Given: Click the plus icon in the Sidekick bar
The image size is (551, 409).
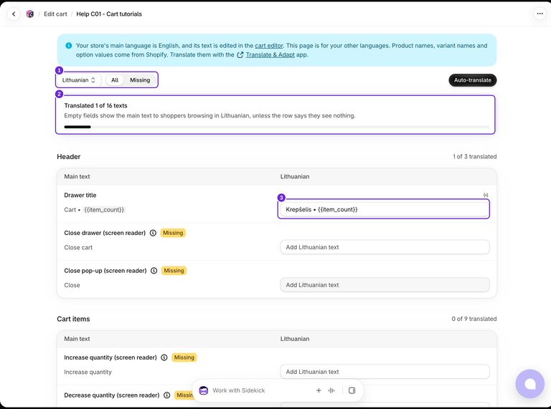Looking at the screenshot, I should 319,390.
